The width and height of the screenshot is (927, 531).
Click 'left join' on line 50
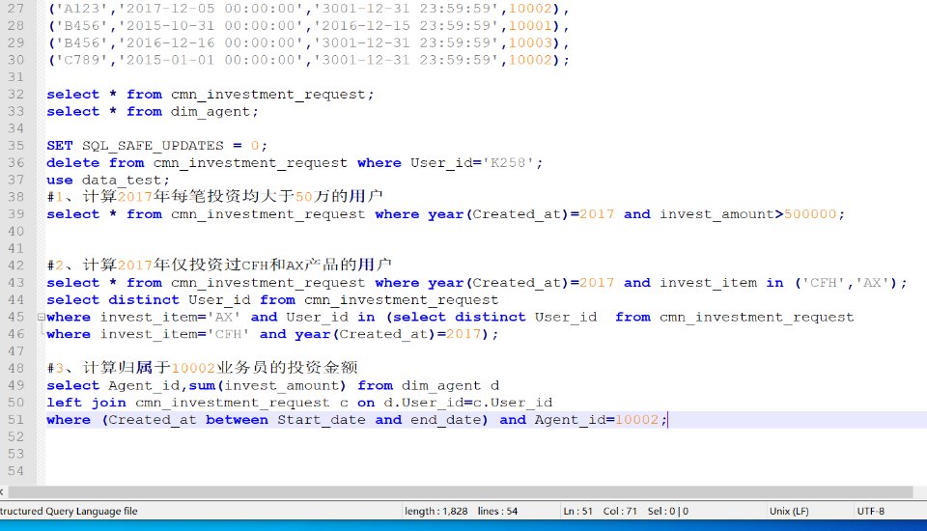pos(86,403)
